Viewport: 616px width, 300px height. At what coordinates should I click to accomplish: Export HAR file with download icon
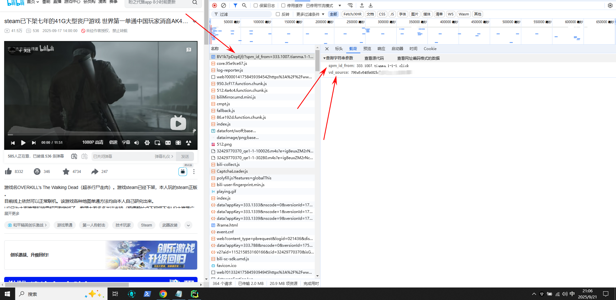371,5
